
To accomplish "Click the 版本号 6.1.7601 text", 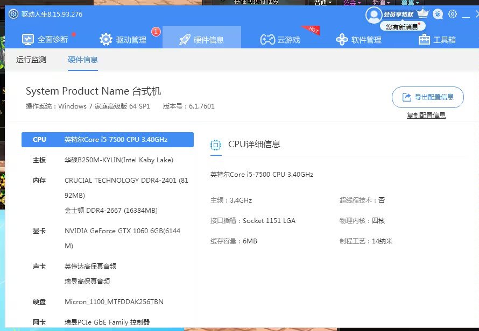I will tap(188, 106).
